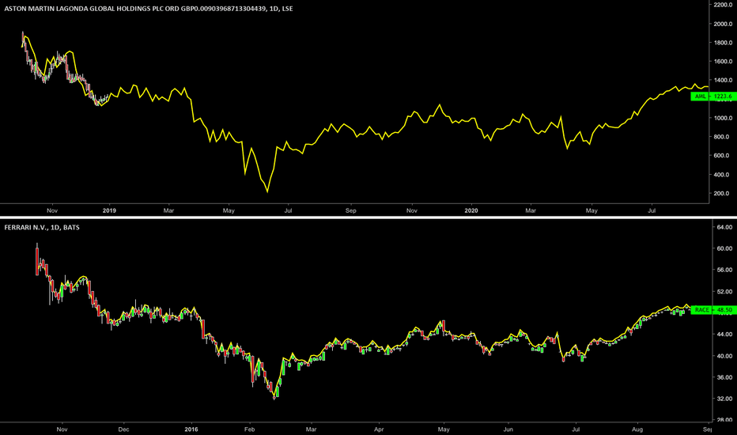Click the 60.00 price label on Ferrari chart

point(724,249)
